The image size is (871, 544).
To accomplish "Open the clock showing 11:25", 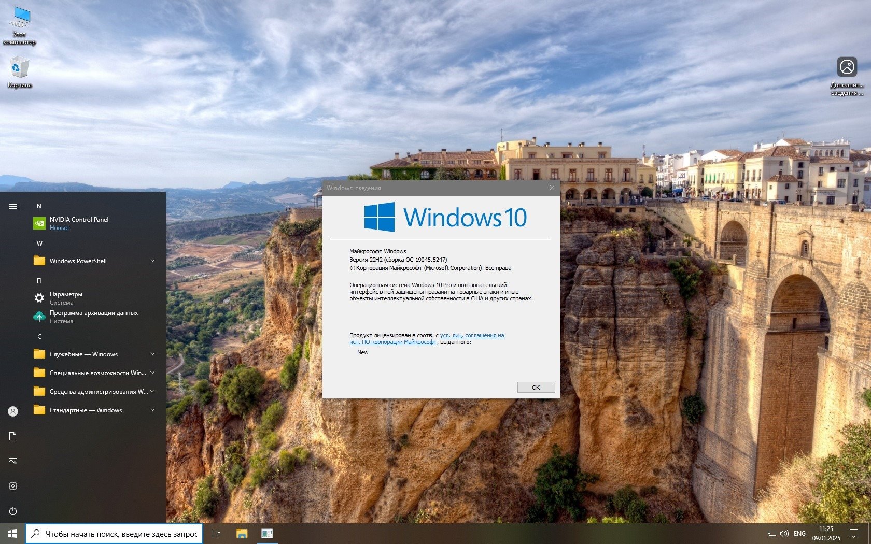I will point(826,534).
